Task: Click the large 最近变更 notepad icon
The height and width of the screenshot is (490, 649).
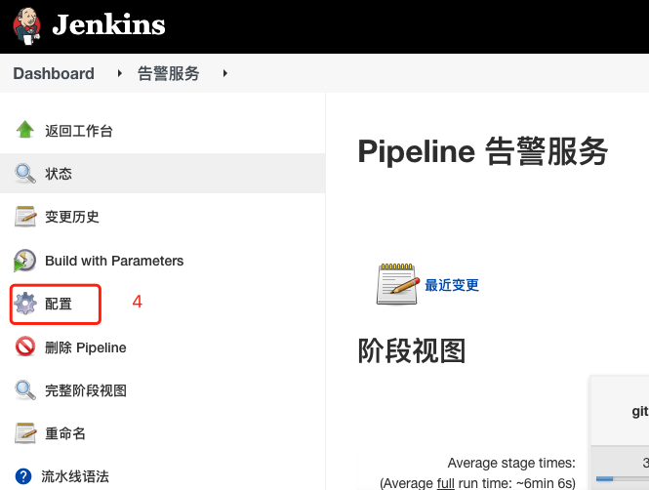Action: 397,283
